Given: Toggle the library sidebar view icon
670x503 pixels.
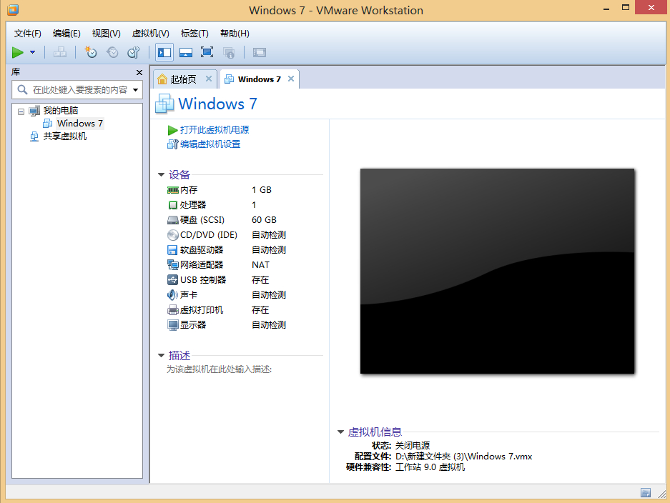Looking at the screenshot, I should (164, 53).
